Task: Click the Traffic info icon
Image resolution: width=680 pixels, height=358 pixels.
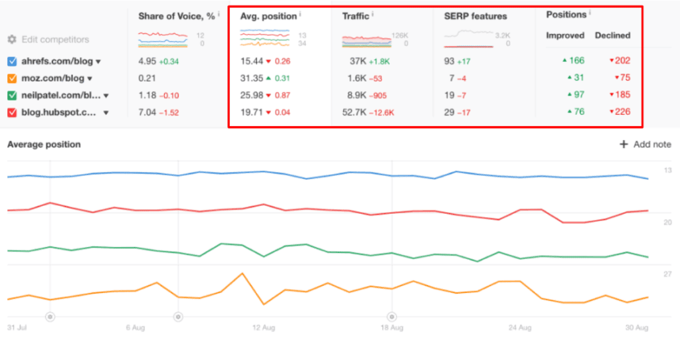Action: click(x=373, y=14)
